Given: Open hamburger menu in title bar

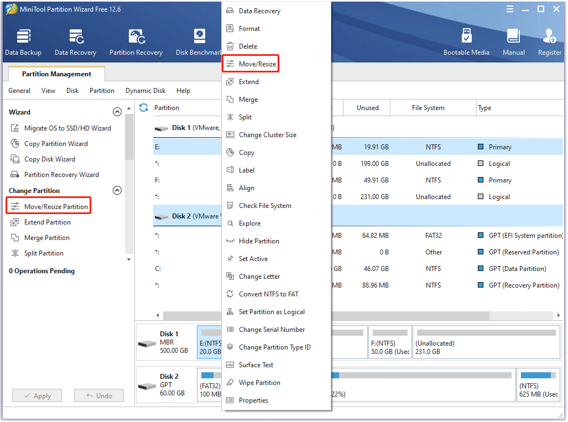Looking at the screenshot, I should tap(510, 9).
